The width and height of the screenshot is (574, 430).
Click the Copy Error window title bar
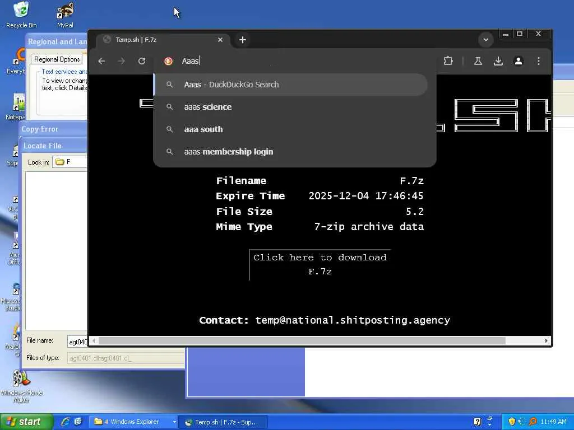53,129
